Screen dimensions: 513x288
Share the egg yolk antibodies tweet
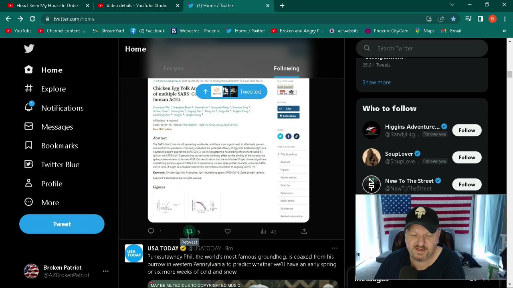click(304, 231)
